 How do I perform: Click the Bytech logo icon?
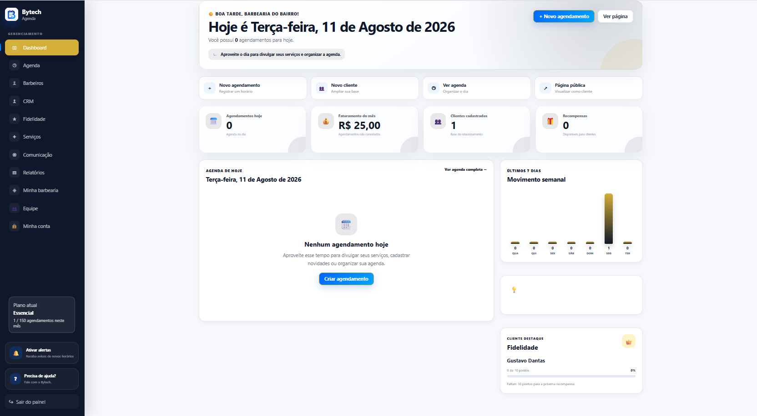(x=11, y=15)
